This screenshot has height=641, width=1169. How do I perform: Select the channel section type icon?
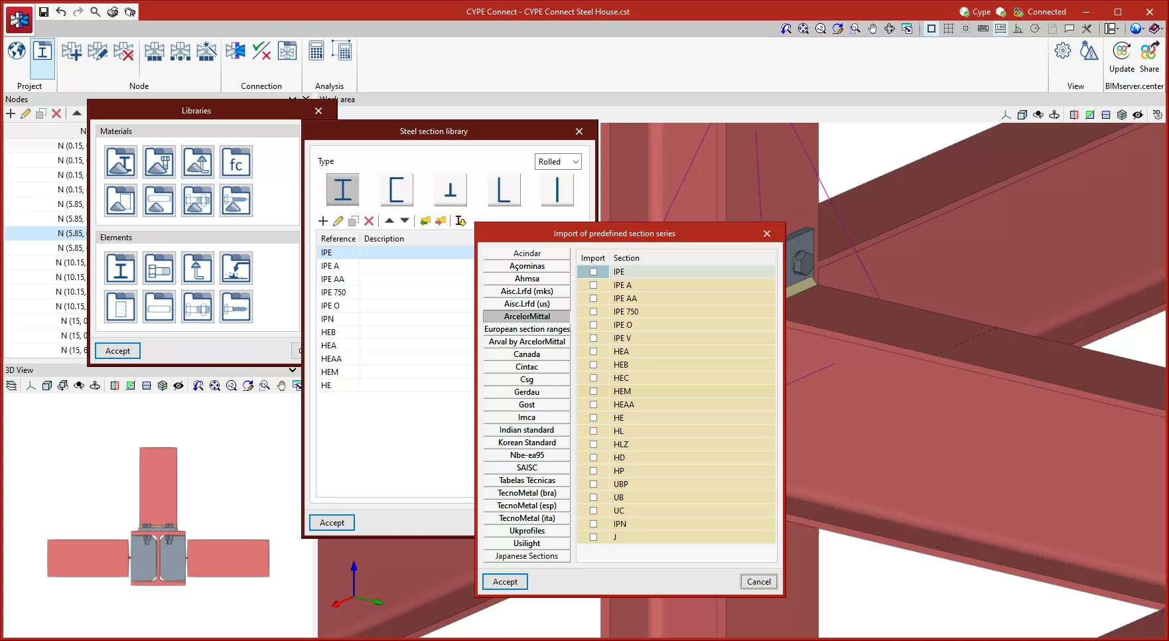(396, 190)
